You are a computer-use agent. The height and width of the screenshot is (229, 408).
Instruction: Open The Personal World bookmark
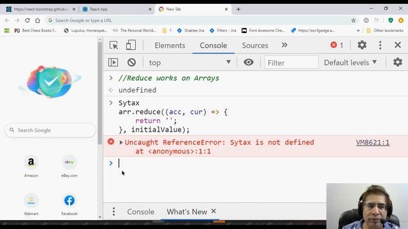pyautogui.click(x=135, y=31)
